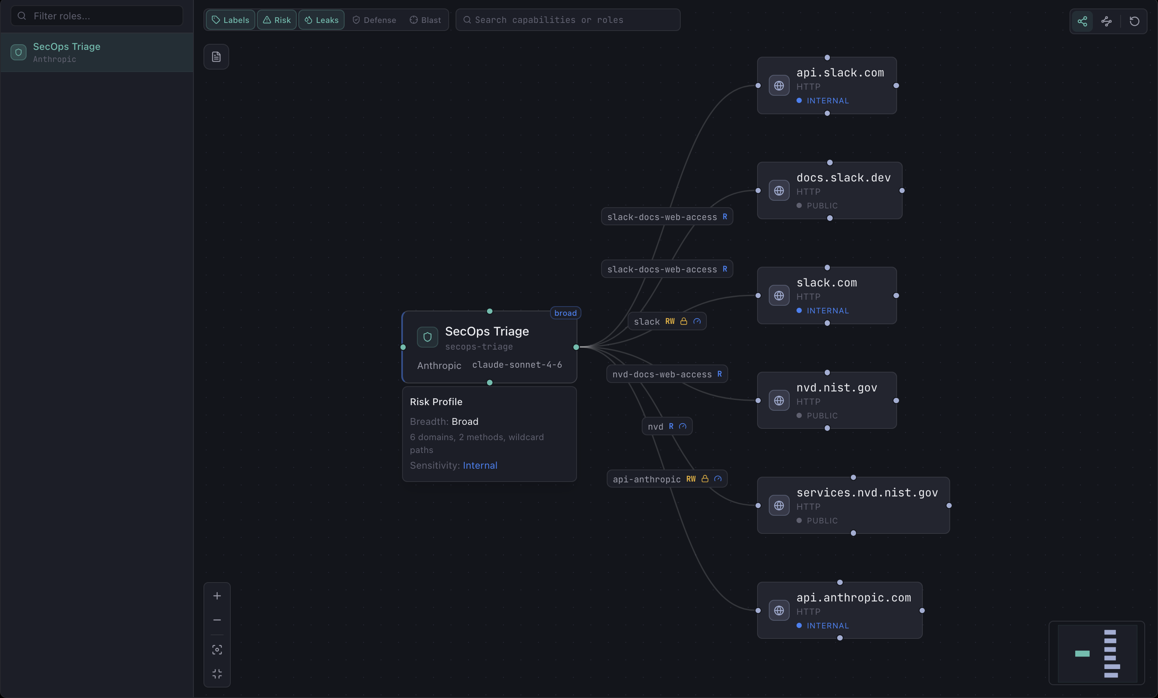Click PUBLIC tag on docs.slack.dev
The height and width of the screenshot is (698, 1158).
point(817,206)
